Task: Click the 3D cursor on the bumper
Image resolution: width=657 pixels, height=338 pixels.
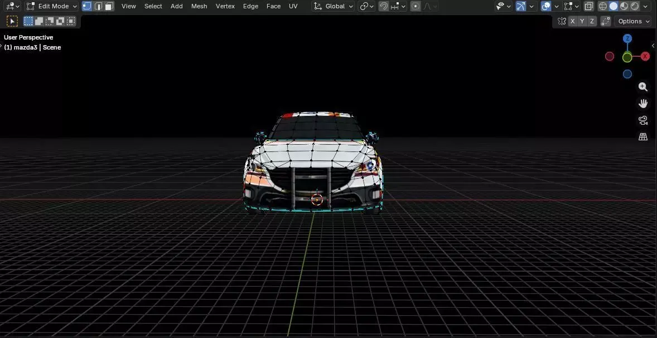Action: pos(317,199)
